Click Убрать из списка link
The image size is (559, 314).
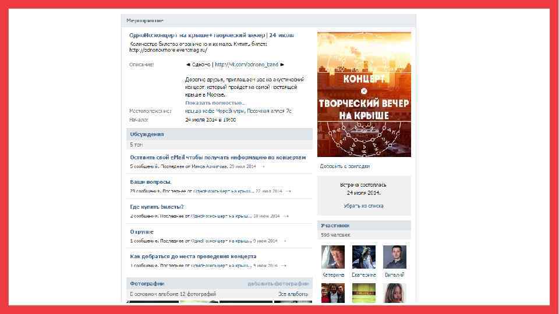pos(363,206)
